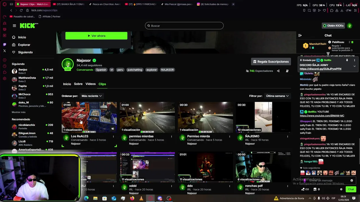This screenshot has width=360, height=202.
Task: Switch to the Sobre channel tab
Action: tap(78, 84)
